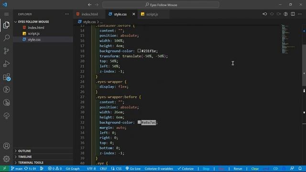Viewport: 306px width, 172px height.
Task: Click the code minimap
Action: click(x=288, y=39)
